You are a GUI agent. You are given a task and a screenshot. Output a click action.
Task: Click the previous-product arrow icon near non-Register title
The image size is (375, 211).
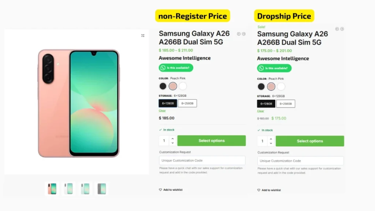click(x=238, y=33)
